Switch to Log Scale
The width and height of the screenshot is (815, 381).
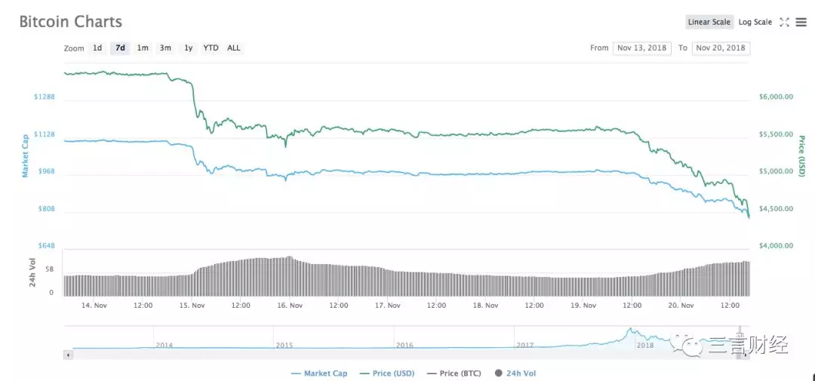[755, 22]
